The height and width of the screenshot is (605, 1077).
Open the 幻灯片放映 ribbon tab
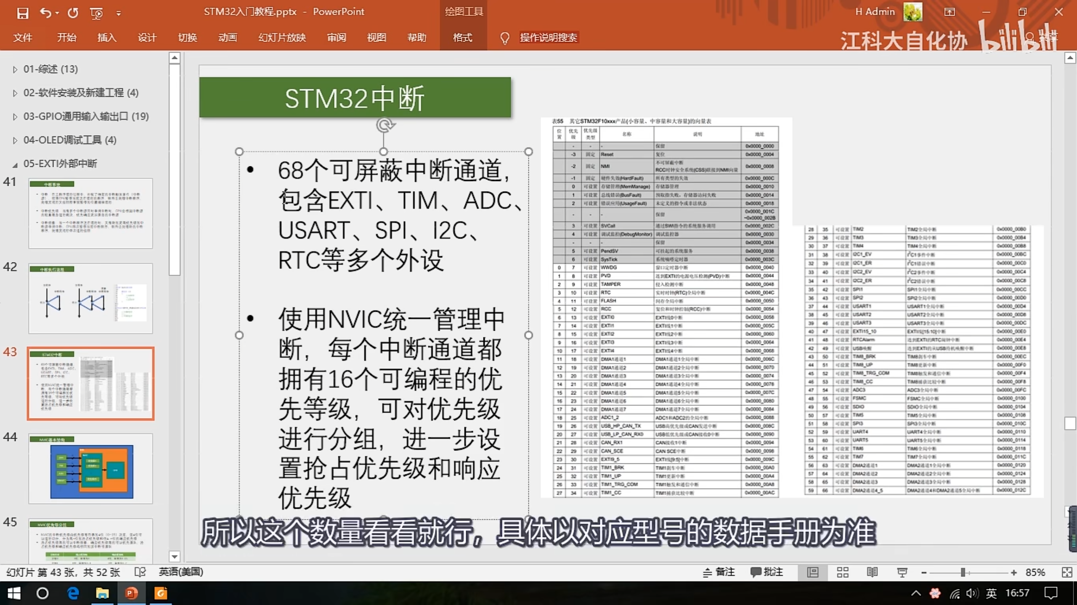click(281, 38)
